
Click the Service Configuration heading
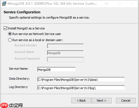point(22,12)
